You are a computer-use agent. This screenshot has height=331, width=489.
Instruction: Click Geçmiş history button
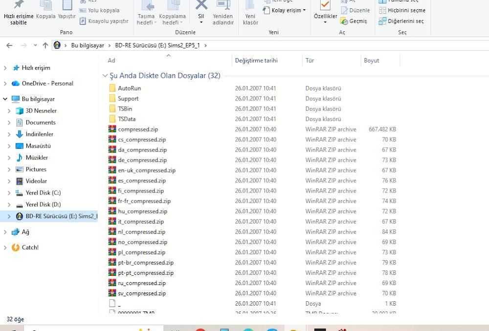point(354,21)
